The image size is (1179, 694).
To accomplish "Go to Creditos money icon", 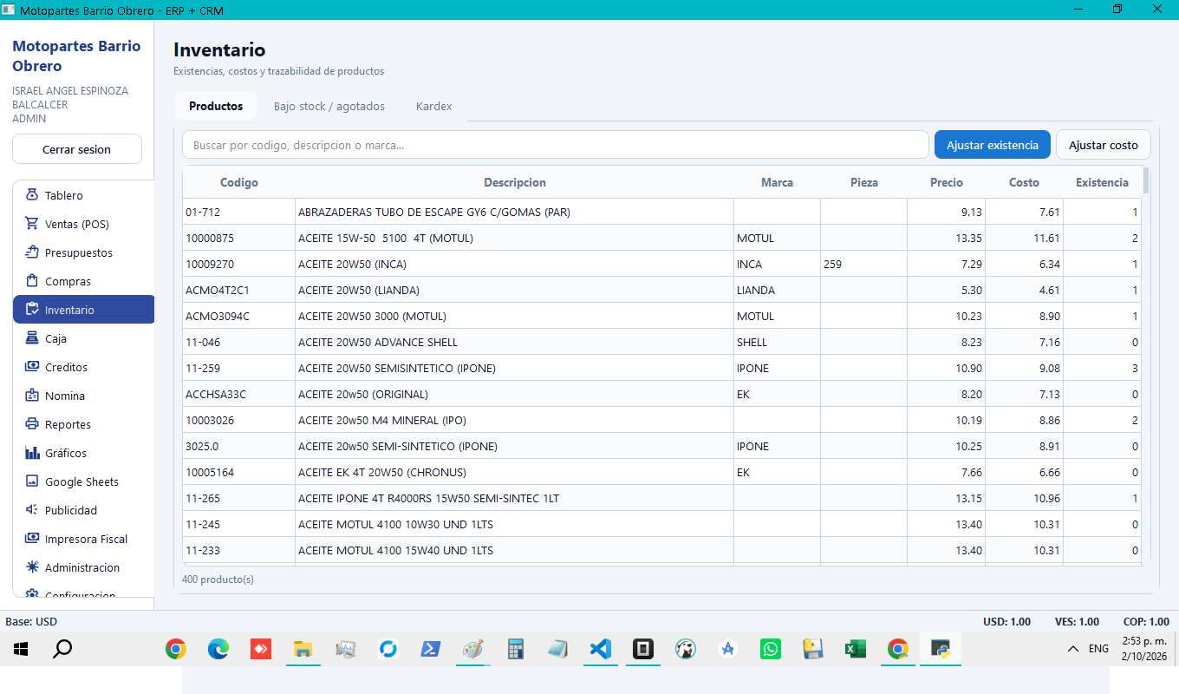I will point(32,367).
